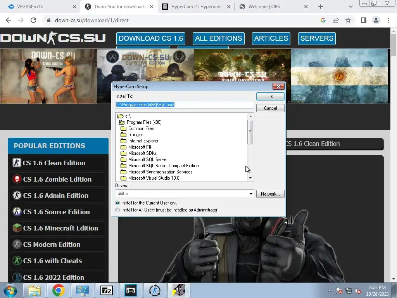The image size is (397, 298).
Task: Switch to the Welcome OBS tab
Action: tap(273, 7)
